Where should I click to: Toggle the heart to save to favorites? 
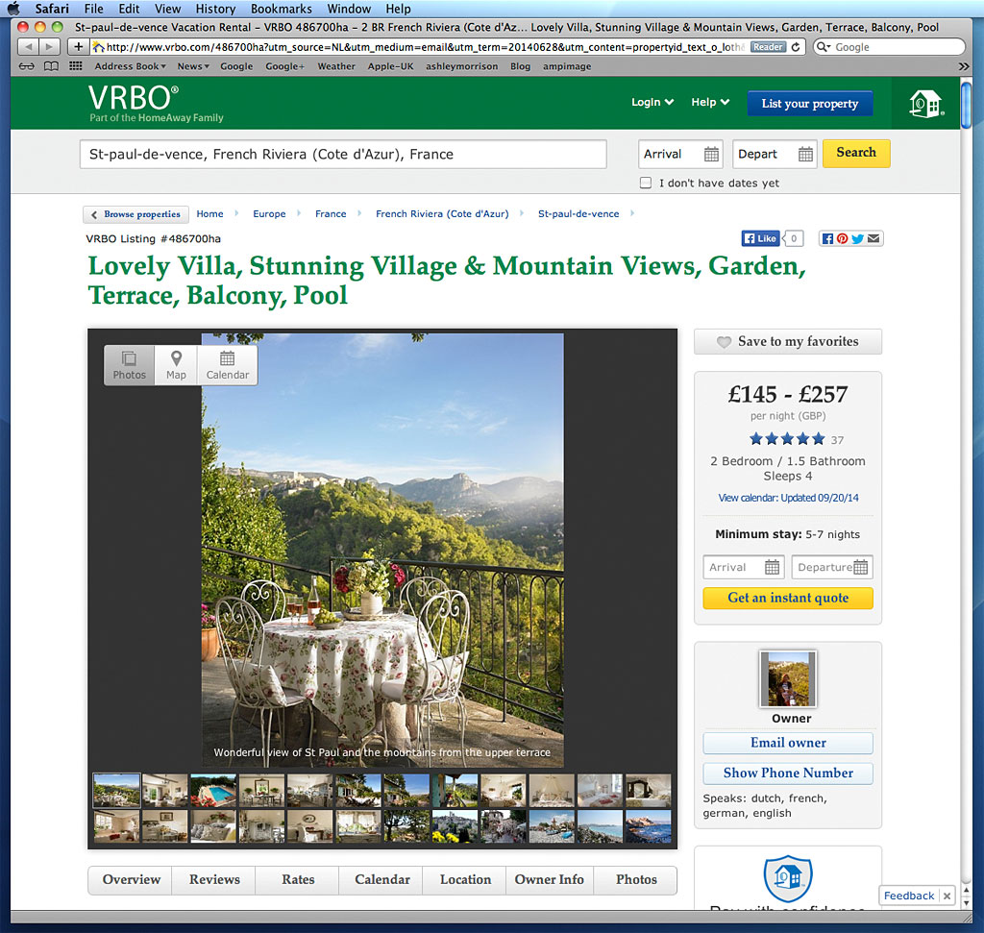pos(726,341)
